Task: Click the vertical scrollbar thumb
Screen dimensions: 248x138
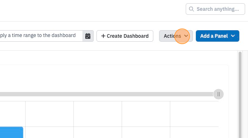Action: 240,95
